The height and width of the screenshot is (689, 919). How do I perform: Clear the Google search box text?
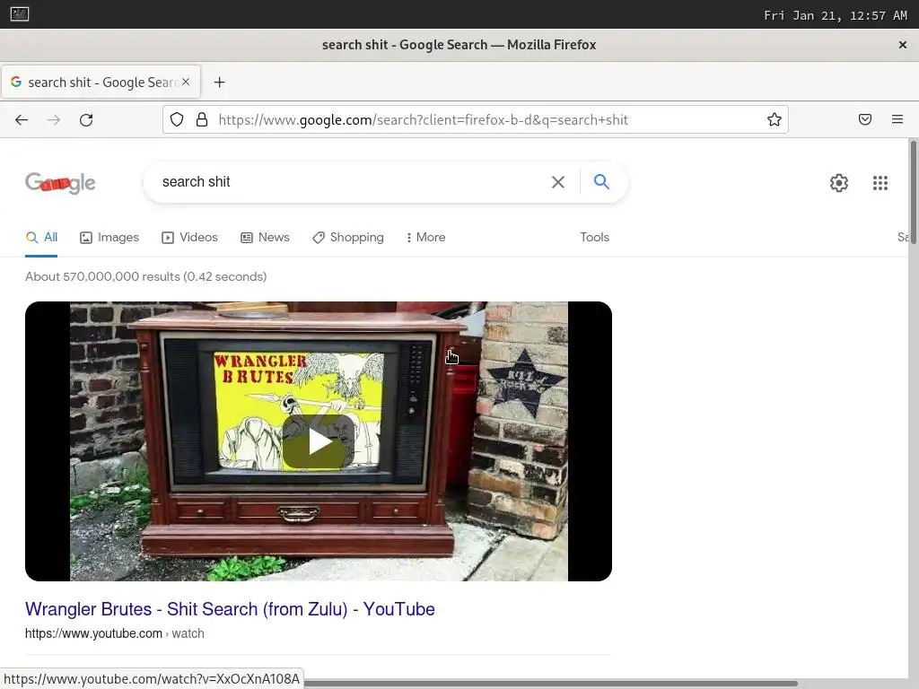click(558, 182)
